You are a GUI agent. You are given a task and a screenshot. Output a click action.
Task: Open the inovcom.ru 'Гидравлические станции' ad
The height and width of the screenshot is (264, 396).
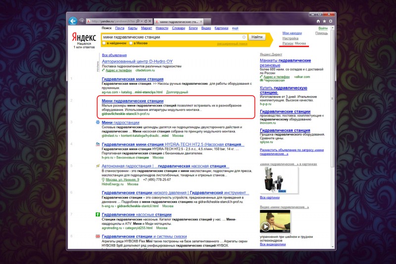285,111
